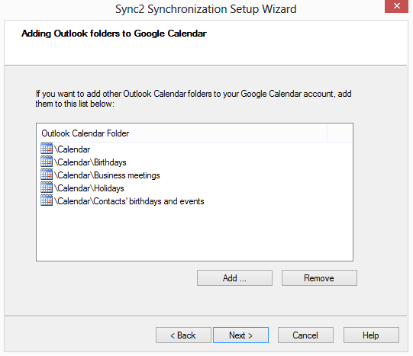Click the calendar icon next to Birthdays
The image size is (413, 356).
pyautogui.click(x=47, y=162)
